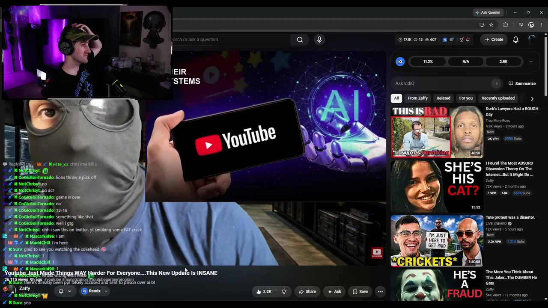Click the 'Trap More Ross' channel name

point(497,121)
